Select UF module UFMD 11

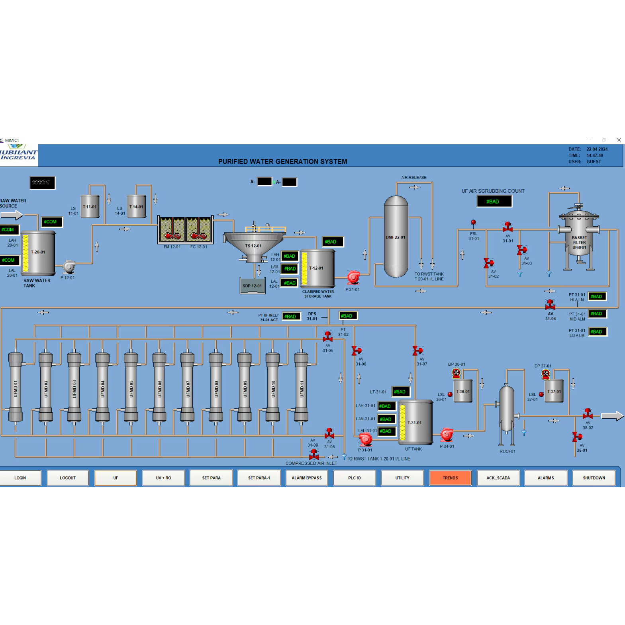tap(301, 388)
